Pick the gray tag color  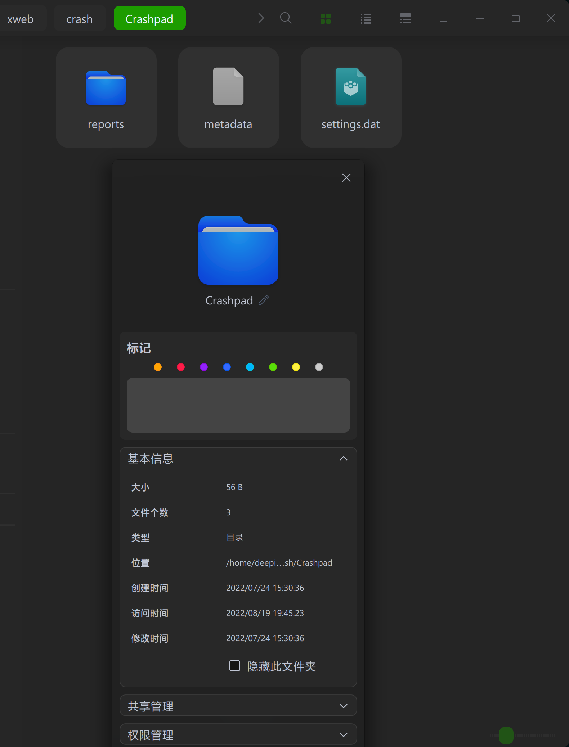319,367
